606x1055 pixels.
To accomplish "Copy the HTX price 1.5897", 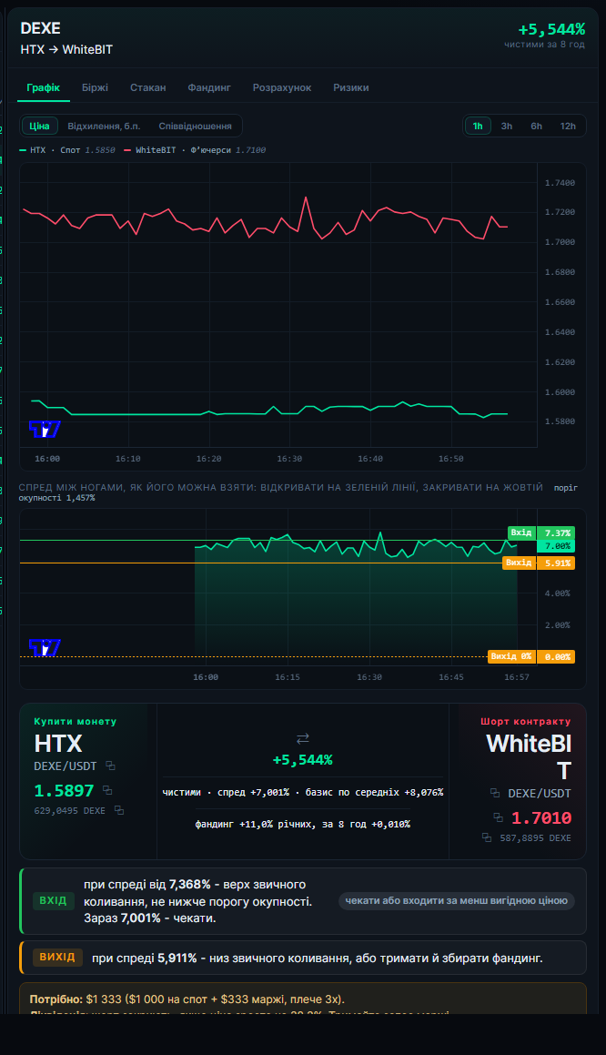I will pos(107,791).
